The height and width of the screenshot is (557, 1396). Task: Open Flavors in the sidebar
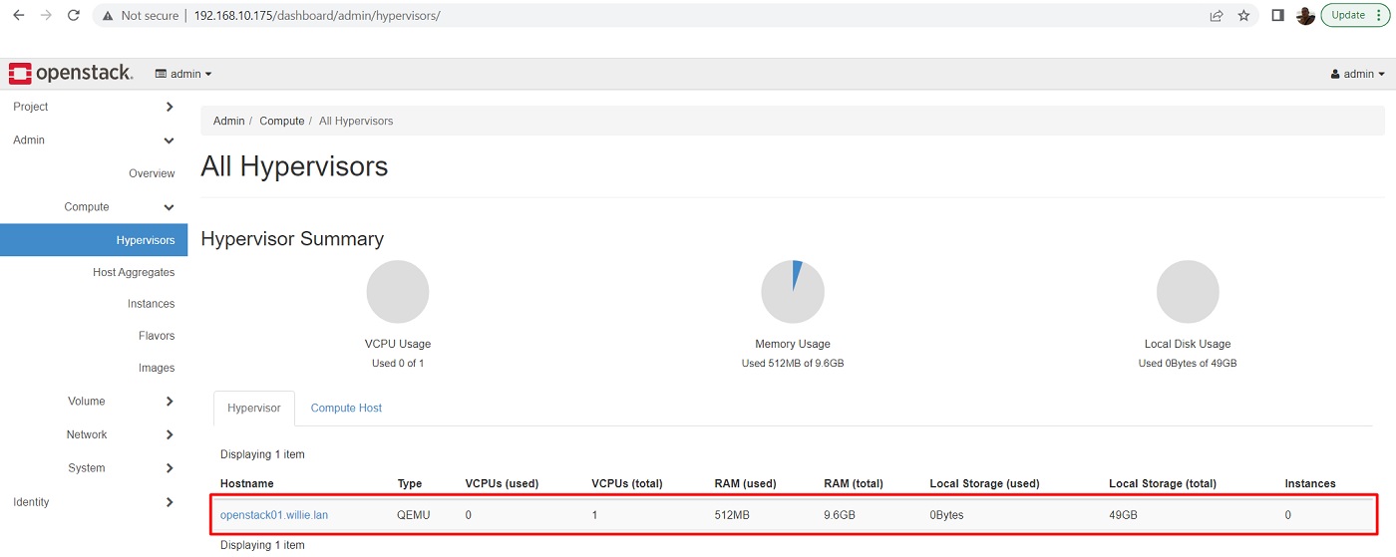click(x=157, y=336)
